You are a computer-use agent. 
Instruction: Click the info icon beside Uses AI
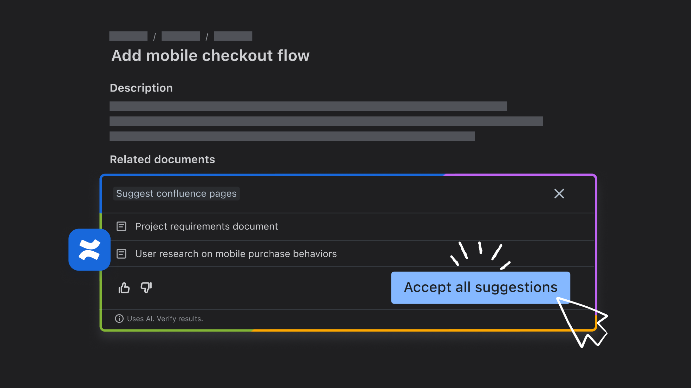point(119,319)
